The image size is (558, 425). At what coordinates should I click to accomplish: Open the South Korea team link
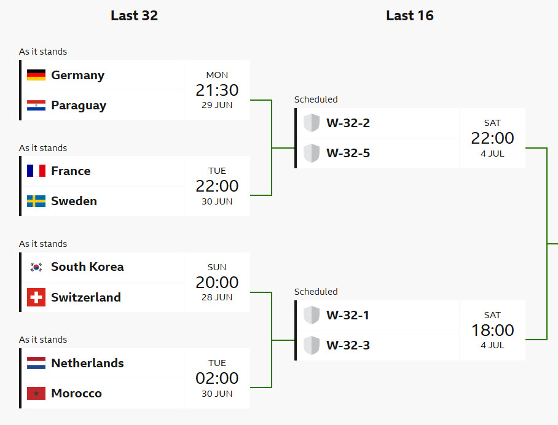pyautogui.click(x=87, y=267)
